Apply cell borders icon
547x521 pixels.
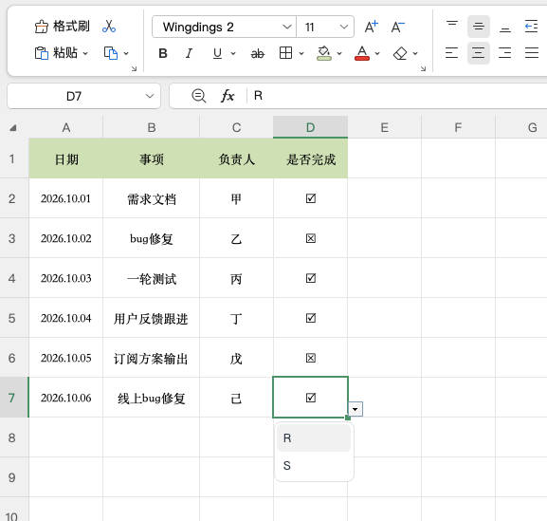[285, 53]
